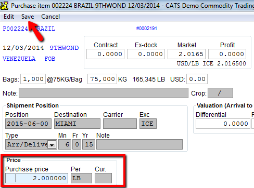Open the Edit menu
Viewport: 254px width, 188px height.
[9, 17]
